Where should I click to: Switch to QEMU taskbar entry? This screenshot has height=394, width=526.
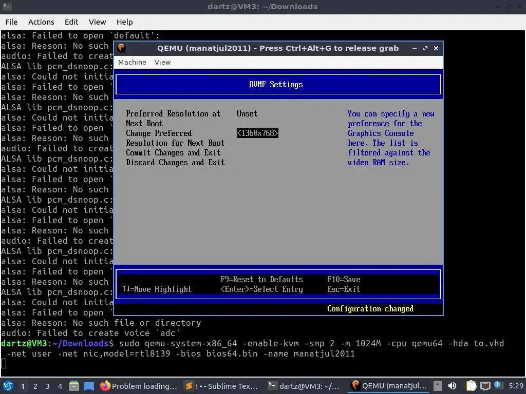click(389, 386)
